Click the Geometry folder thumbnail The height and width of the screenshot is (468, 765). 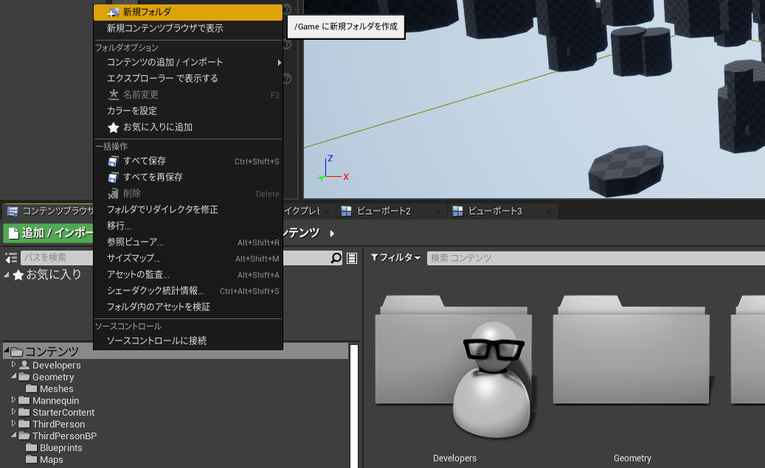tap(631, 350)
